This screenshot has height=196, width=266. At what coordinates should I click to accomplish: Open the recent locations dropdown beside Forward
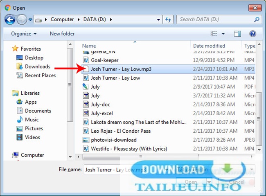click(30, 20)
